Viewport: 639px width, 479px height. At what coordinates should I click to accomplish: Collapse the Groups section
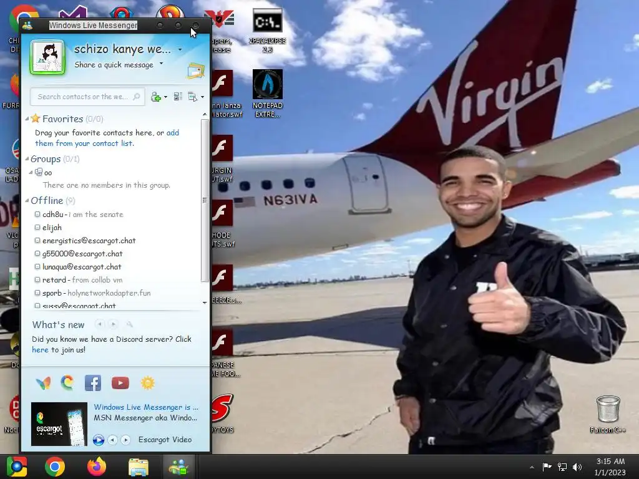tap(27, 159)
